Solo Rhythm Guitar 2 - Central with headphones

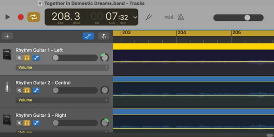(27, 91)
